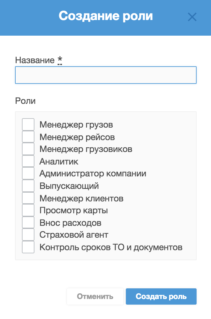Image resolution: width=211 pixels, height=319 pixels.
Task: Check the Менеджер клиентов checkbox
Action: click(28, 198)
